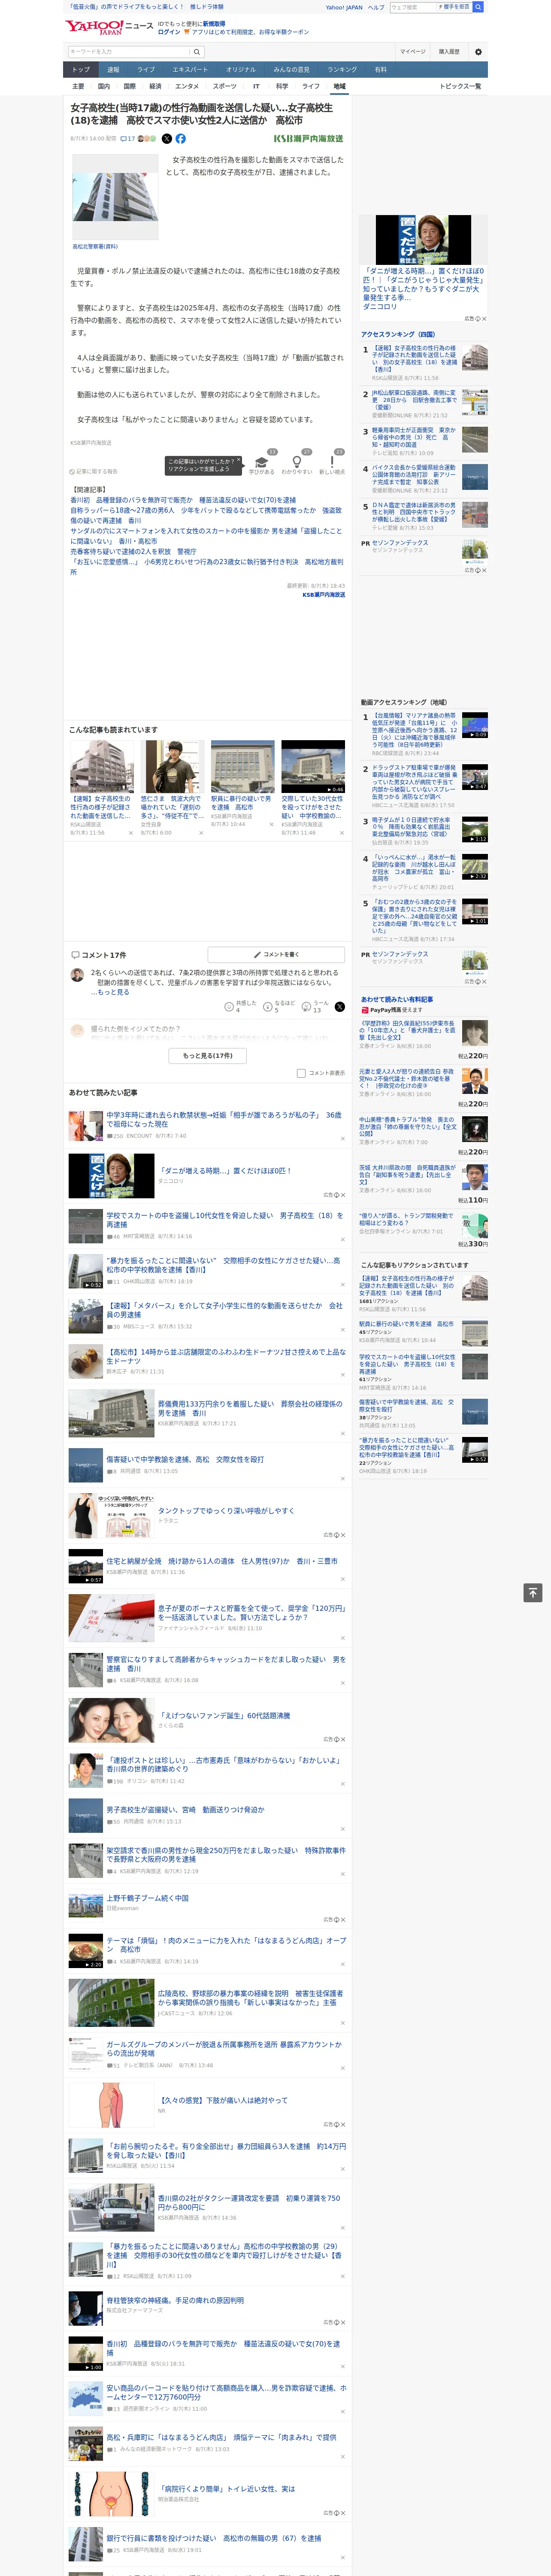Open article 上野千鶴子ブーム続く中国
This screenshot has height=2576, width=551.
pos(147,1898)
